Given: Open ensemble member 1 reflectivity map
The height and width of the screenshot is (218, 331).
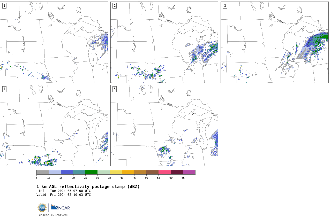Looking at the screenshot, I should [x=54, y=42].
